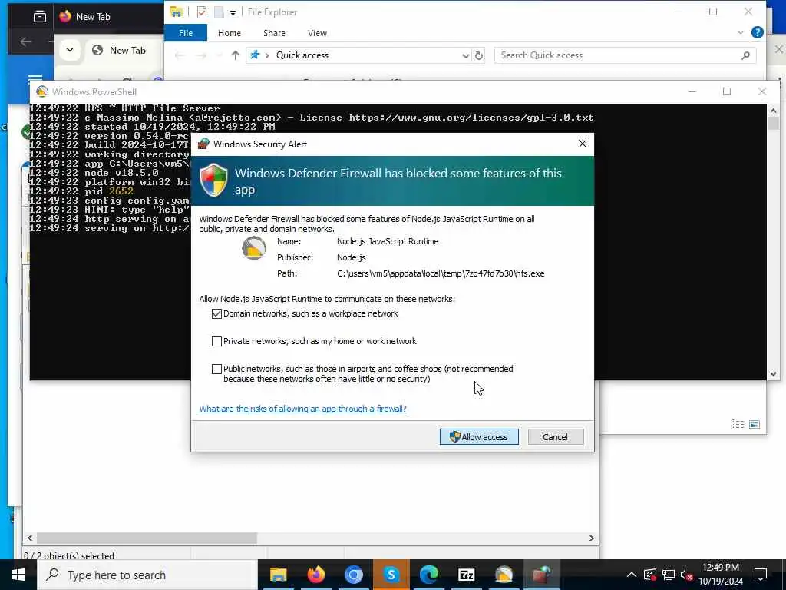Screen dimensions: 786x590
Task: Switch to the Share ribbon tab
Action: coord(274,33)
